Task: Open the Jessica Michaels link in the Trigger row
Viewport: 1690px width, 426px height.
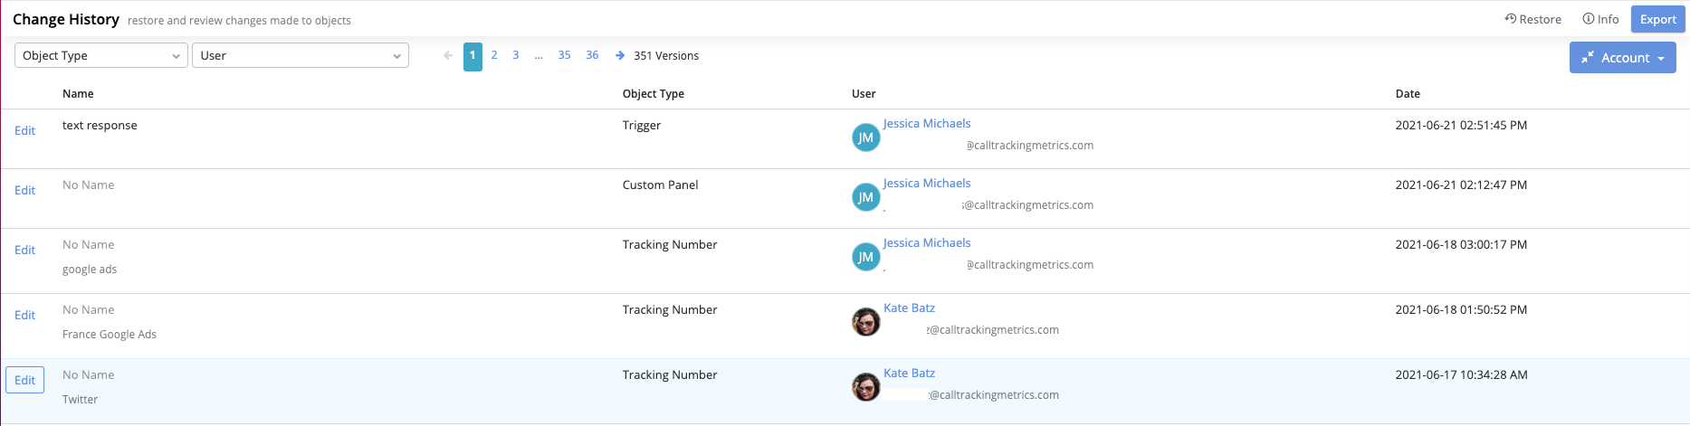Action: (x=927, y=124)
